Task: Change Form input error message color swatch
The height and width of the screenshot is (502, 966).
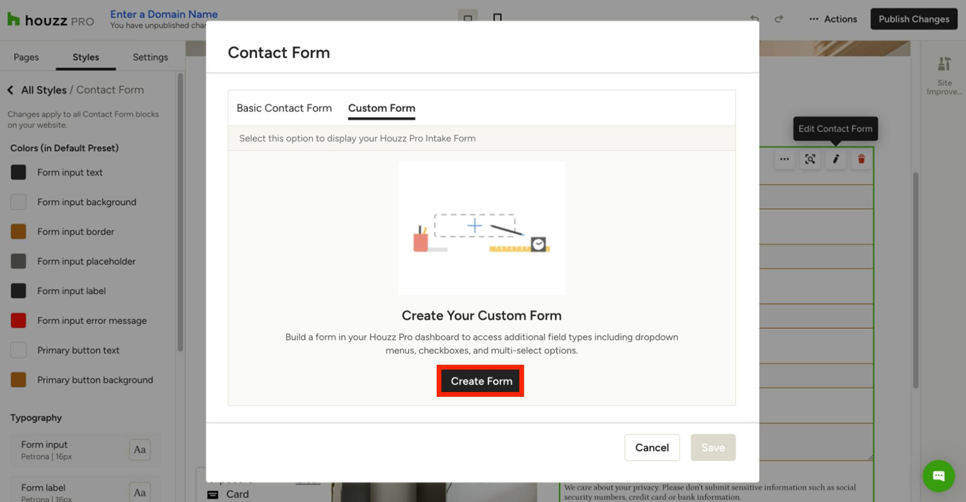Action: tap(19, 320)
